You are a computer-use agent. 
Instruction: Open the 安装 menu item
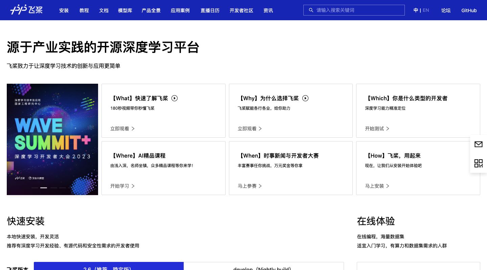(64, 10)
